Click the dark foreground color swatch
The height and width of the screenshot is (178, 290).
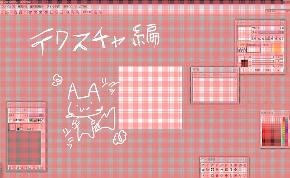(x=245, y=63)
